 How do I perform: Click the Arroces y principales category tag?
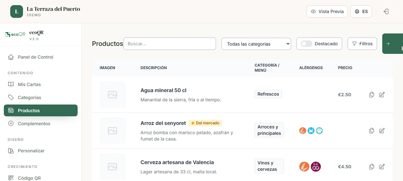[x=269, y=130]
